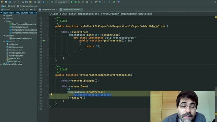The width and height of the screenshot is (217, 122).
Task: Click the Copy icon in the toolbar
Action: (x=26, y=2)
